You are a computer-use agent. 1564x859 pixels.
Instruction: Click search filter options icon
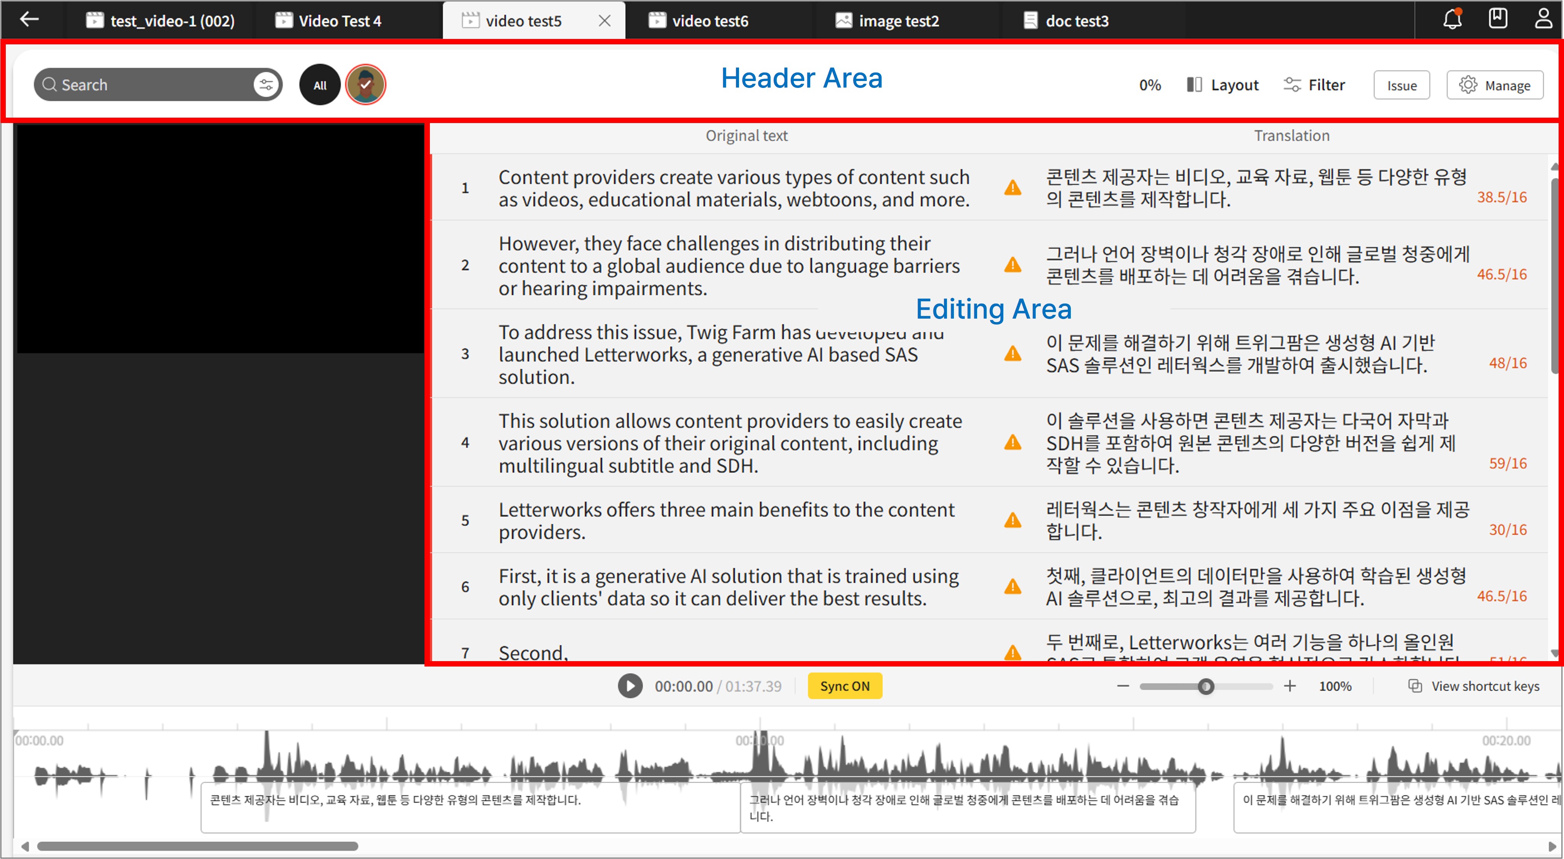(x=266, y=85)
